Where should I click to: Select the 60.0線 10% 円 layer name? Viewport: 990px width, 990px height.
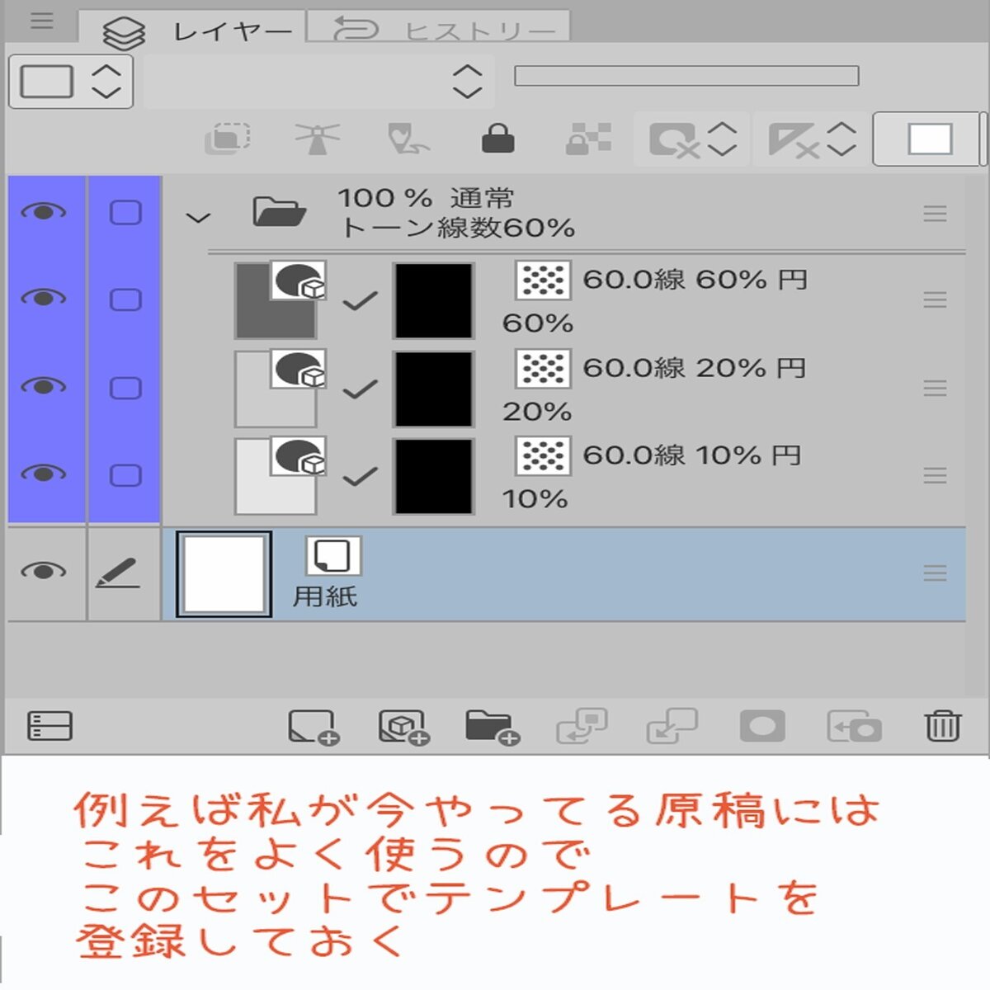[x=692, y=455]
